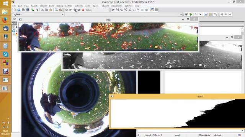This screenshot has width=245, height=137.
Task: Redo the edit via toolbar
Action: [37, 10]
